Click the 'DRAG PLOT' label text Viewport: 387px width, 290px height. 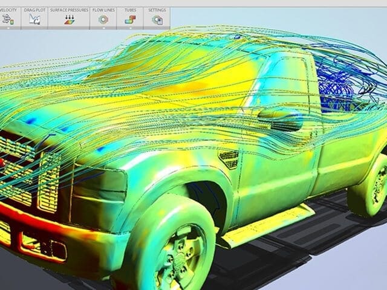[x=34, y=10]
